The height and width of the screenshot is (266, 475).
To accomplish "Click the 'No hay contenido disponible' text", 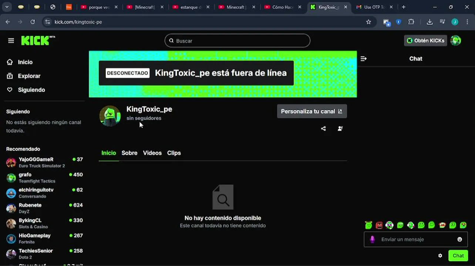I will (223, 218).
